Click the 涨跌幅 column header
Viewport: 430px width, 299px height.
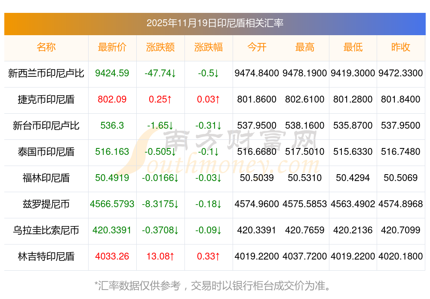click(x=209, y=48)
